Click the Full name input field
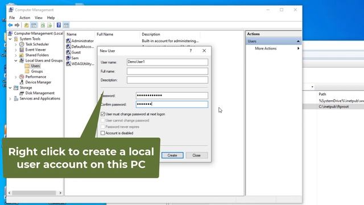Viewport: 364px width, 205px height. [x=167, y=71]
